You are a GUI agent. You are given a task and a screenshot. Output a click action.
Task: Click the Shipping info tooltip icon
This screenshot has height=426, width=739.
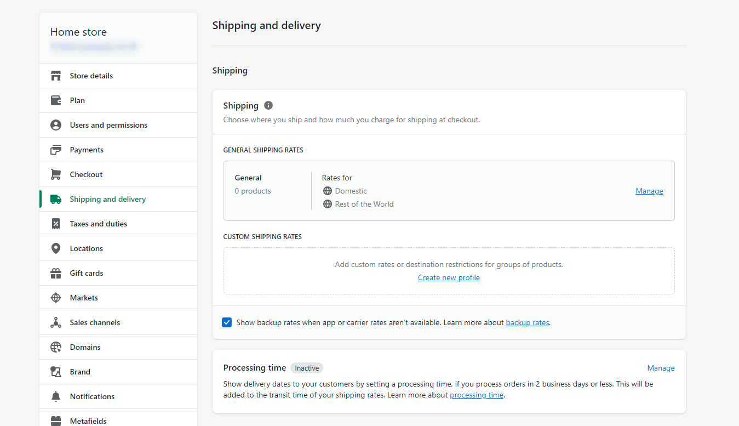coord(268,105)
